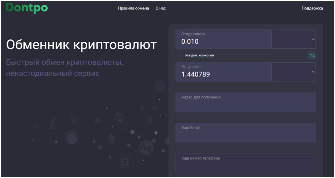Click the Dontpo logo
Viewport: 335px width, 178px height.
[x=27, y=8]
